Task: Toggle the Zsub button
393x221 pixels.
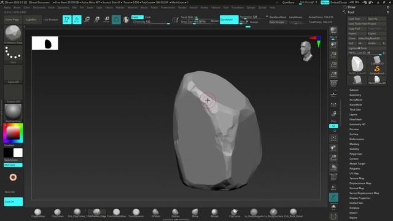Action: coord(148,17)
